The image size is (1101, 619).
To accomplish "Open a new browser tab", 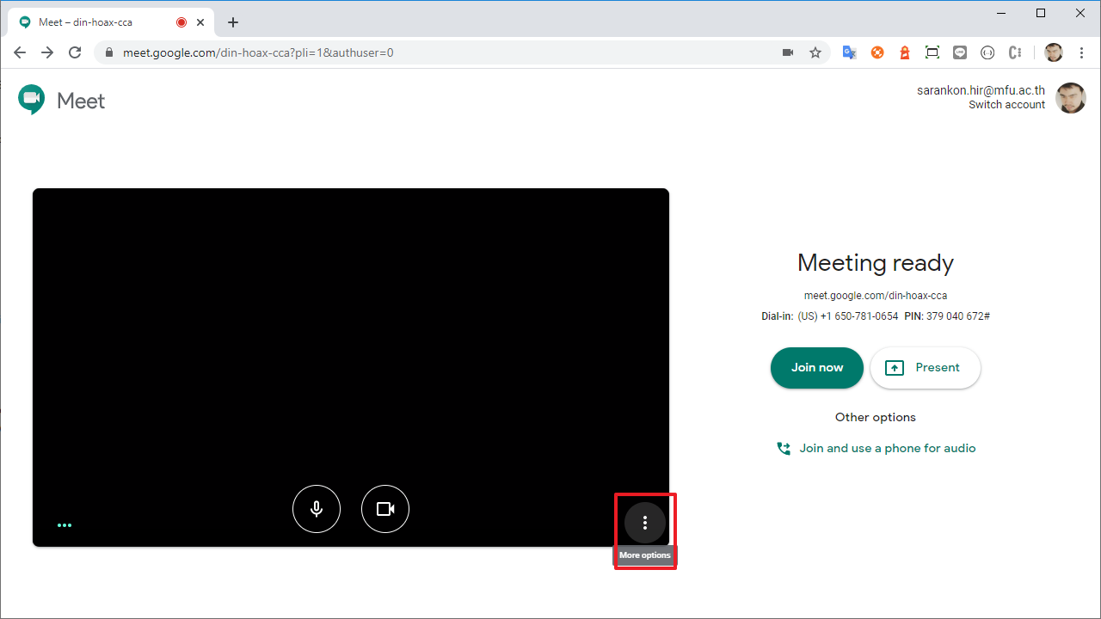I will point(233,22).
